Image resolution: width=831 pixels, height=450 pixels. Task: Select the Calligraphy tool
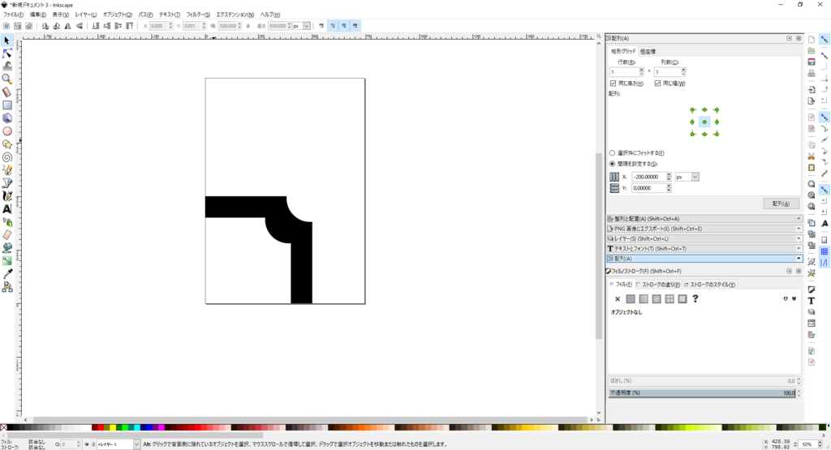click(7, 196)
